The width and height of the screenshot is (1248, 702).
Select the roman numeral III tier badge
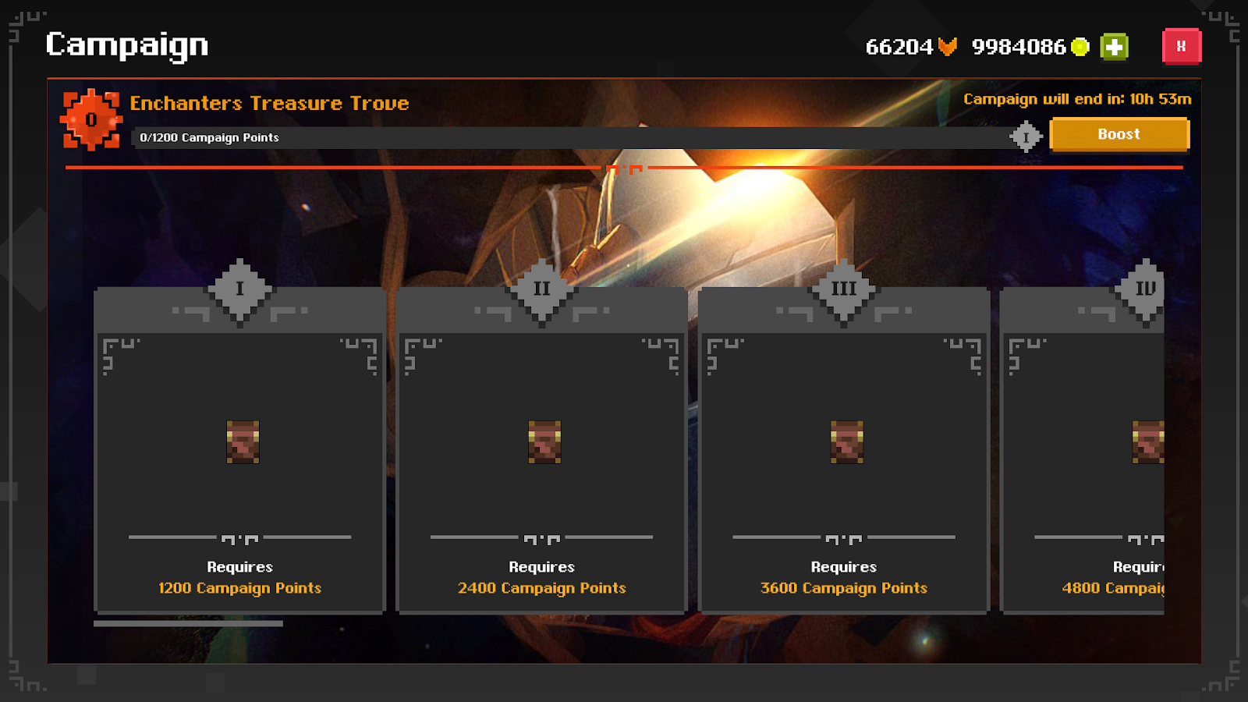coord(844,289)
